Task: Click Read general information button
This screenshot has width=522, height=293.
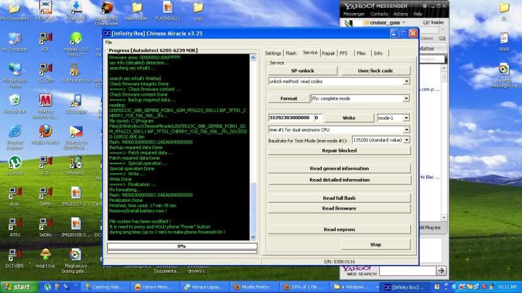Action: click(x=339, y=169)
